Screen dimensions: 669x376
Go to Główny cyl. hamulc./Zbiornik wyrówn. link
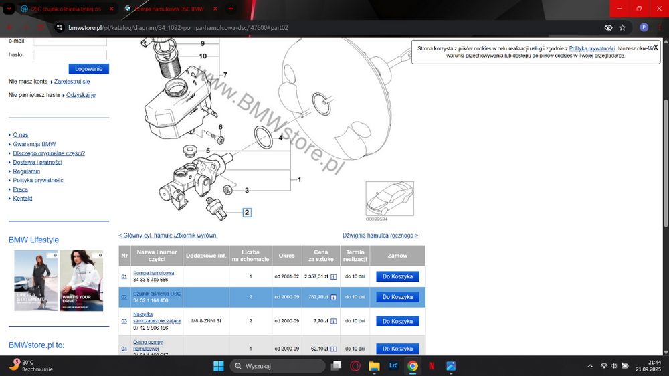[168, 235]
